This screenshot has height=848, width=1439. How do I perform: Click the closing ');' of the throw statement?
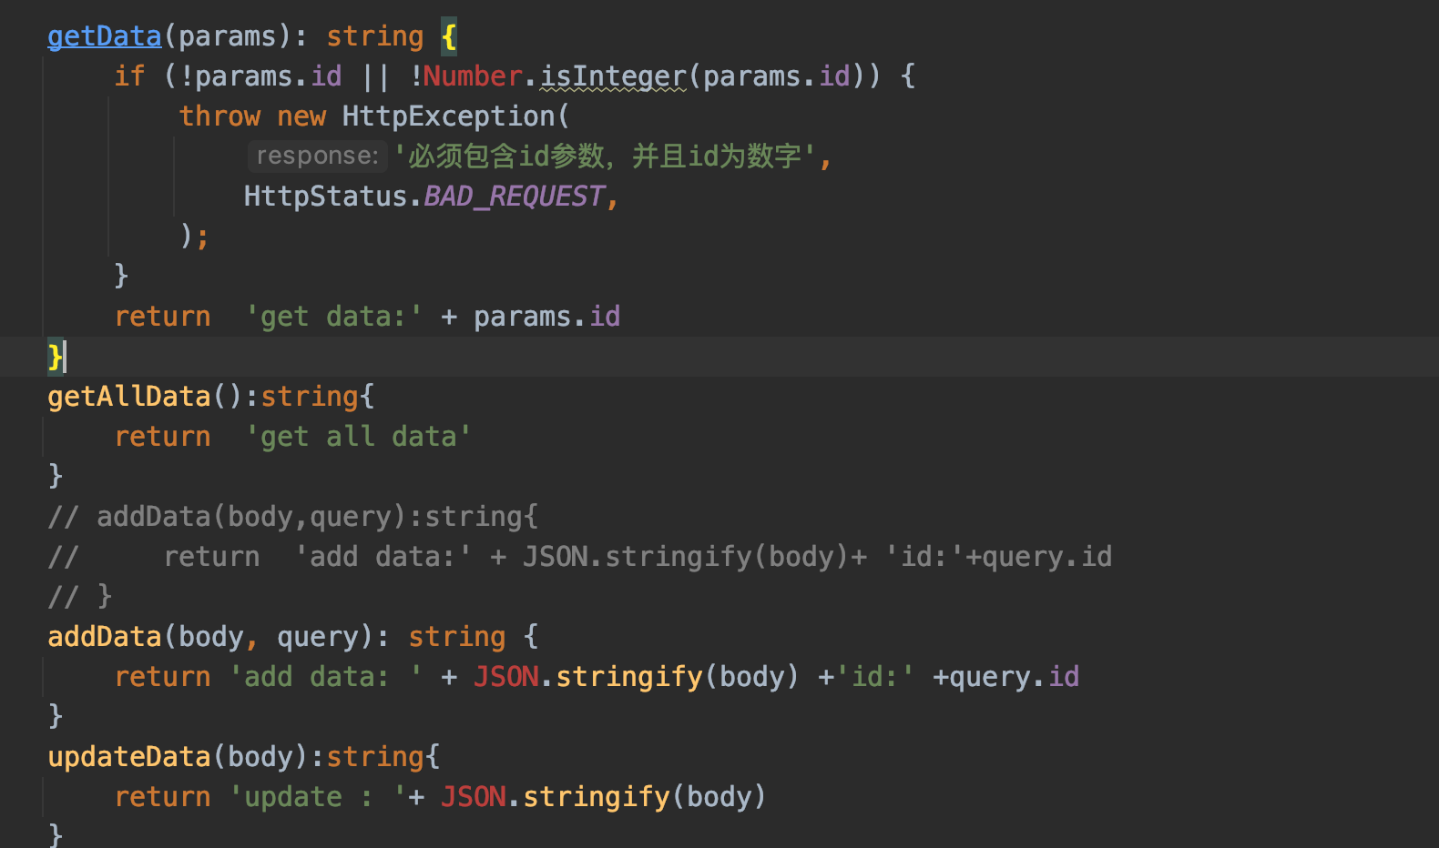[195, 237]
